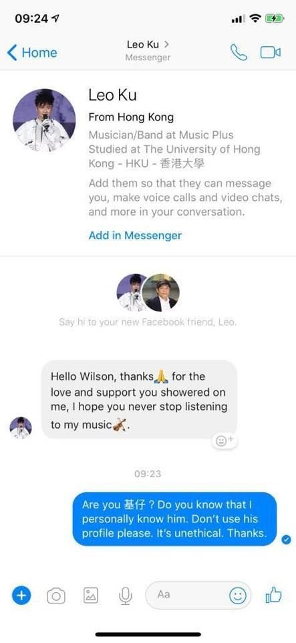Tap the blue sent message bubble
This screenshot has width=296, height=643.
[174, 518]
